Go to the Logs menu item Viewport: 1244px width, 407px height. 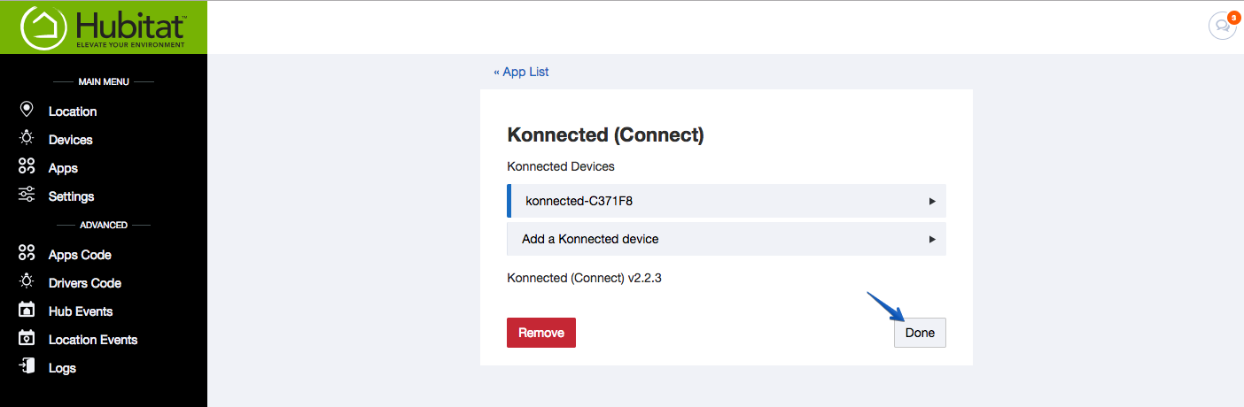[x=62, y=368]
